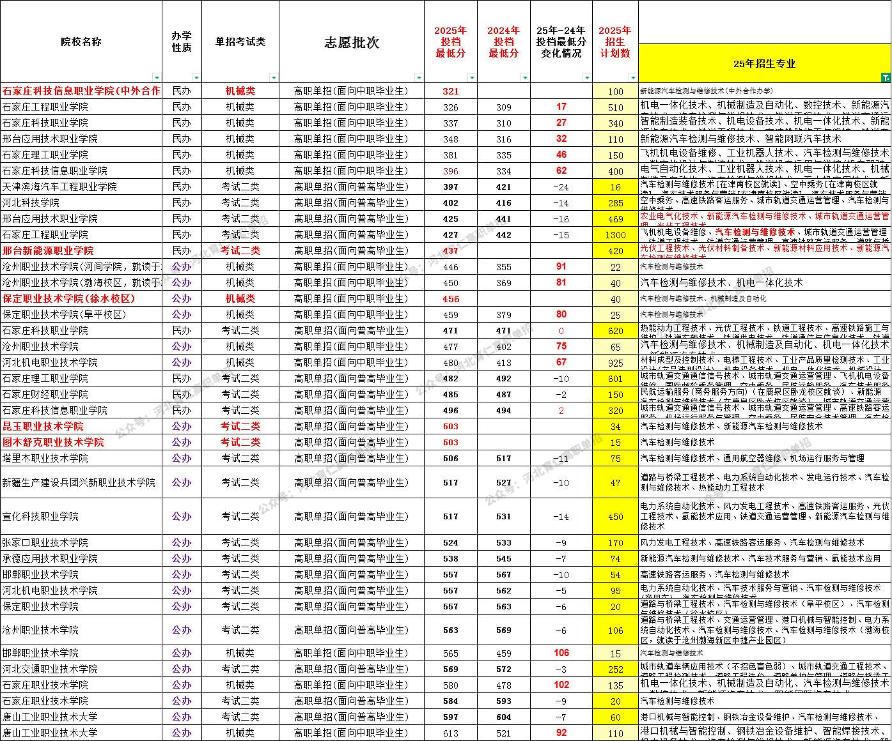Select 风力发电工程技术、高速铁路客运服务 majors cell
Screen dimensions: 892x741
pos(765,542)
